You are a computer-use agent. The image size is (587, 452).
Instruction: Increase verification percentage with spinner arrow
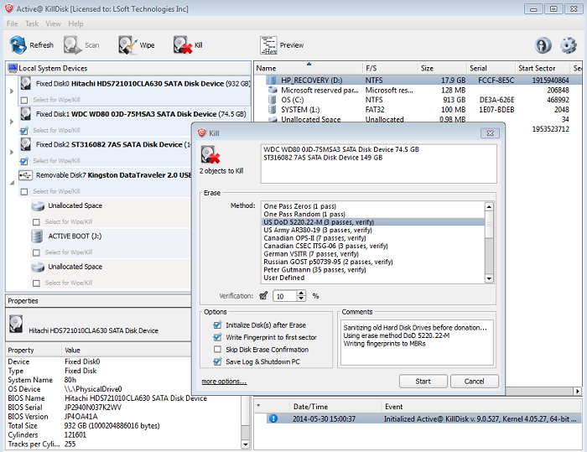coord(303,293)
